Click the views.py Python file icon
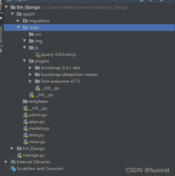The image size is (175, 176). click(26, 142)
